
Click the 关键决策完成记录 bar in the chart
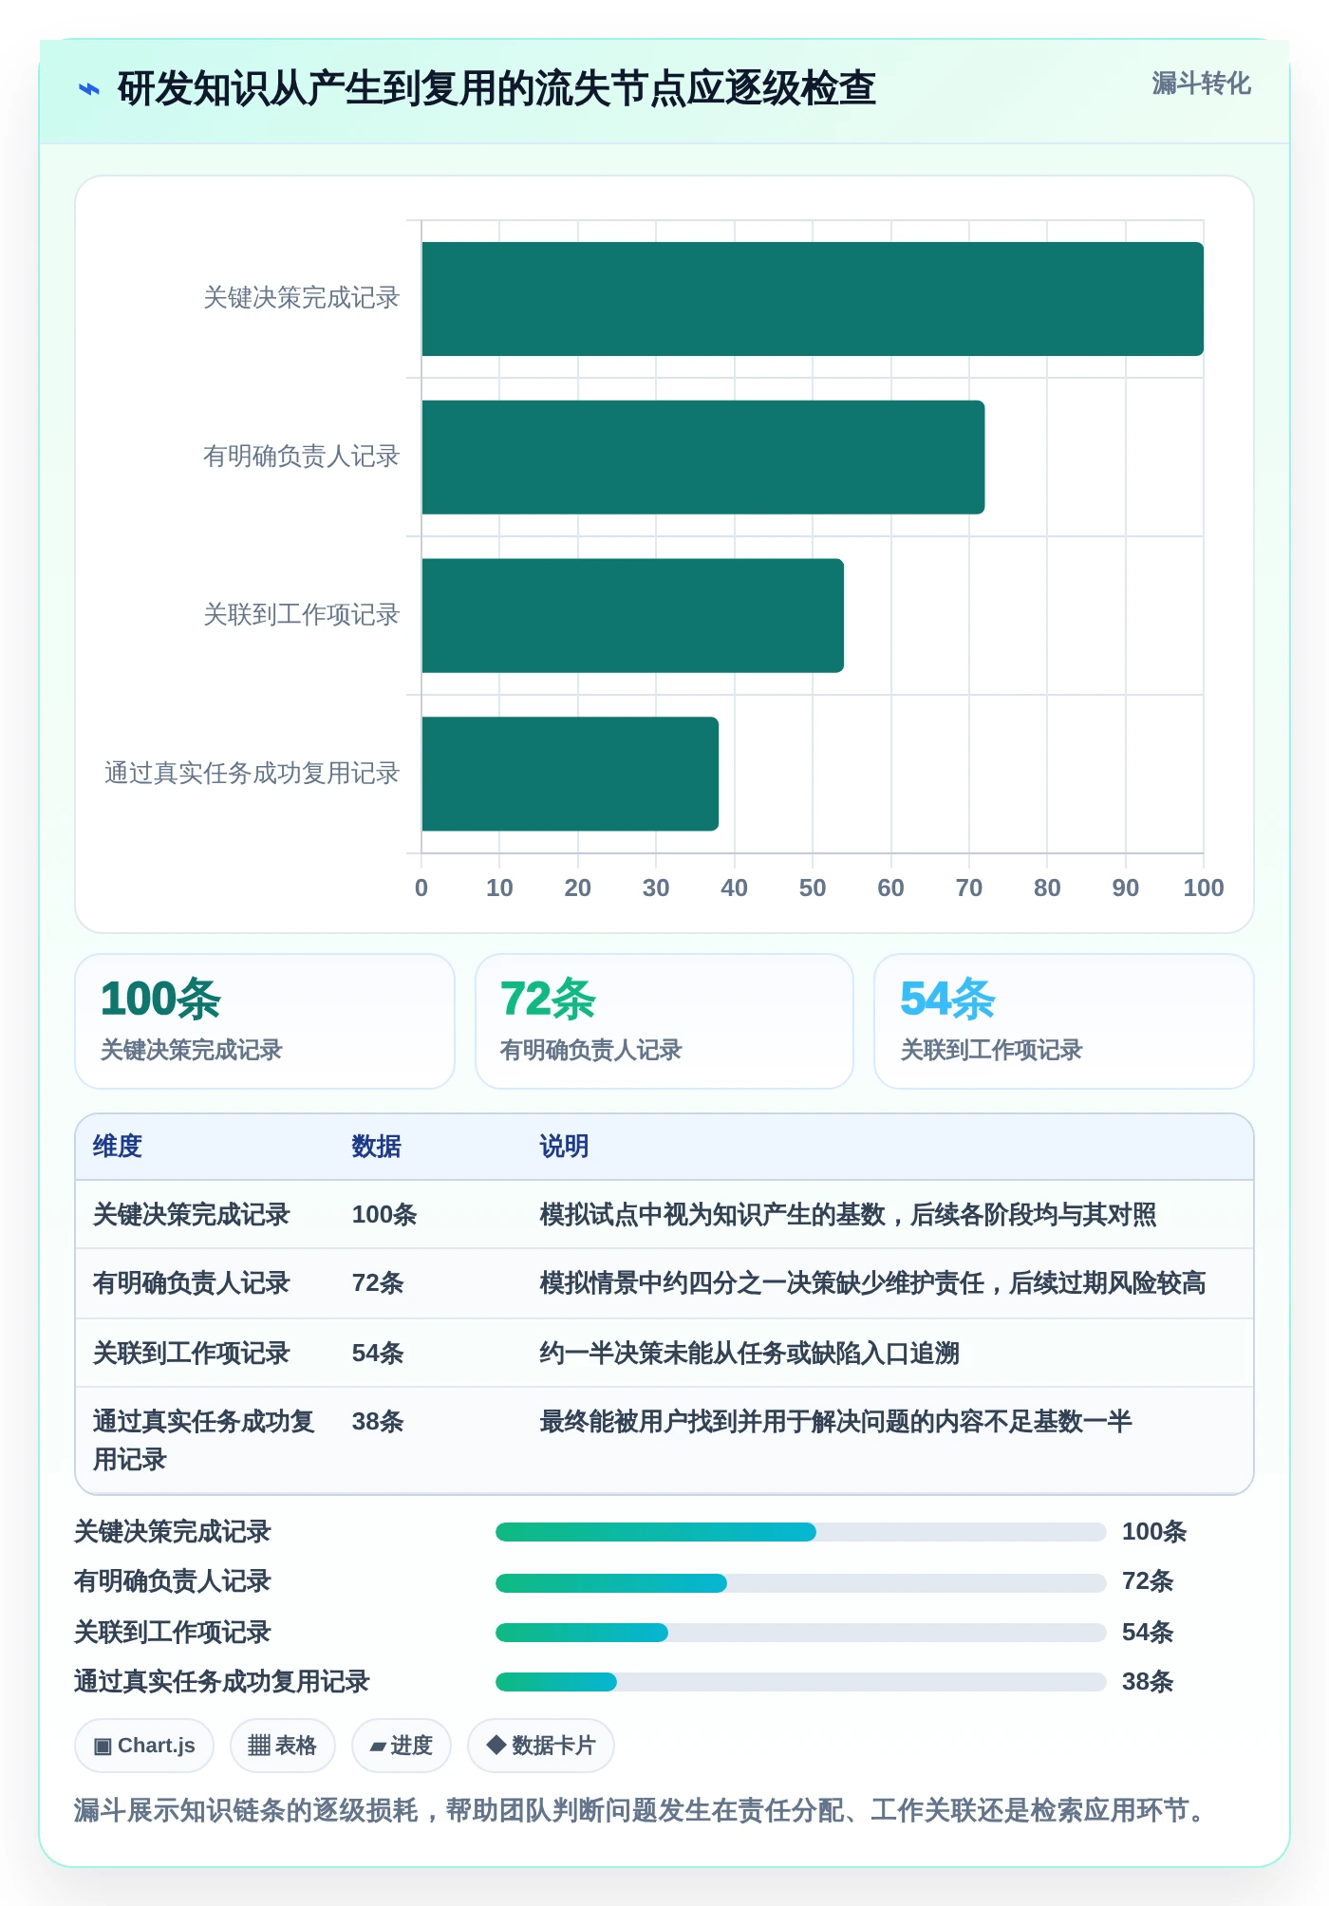813,299
